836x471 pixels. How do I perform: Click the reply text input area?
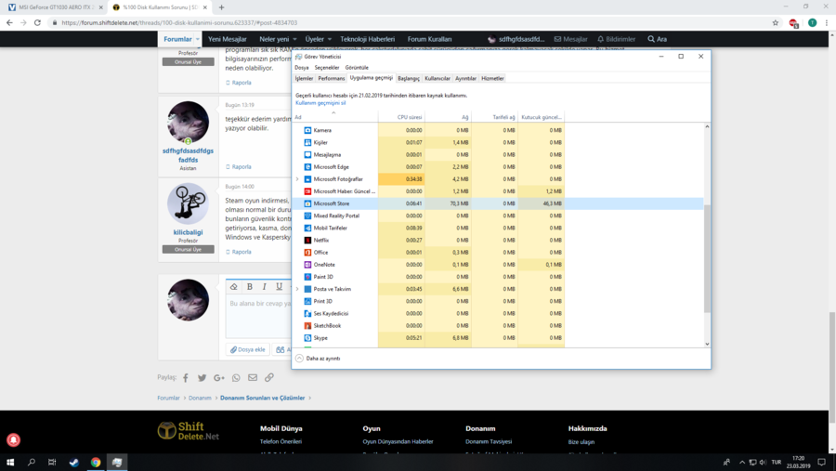pos(259,315)
